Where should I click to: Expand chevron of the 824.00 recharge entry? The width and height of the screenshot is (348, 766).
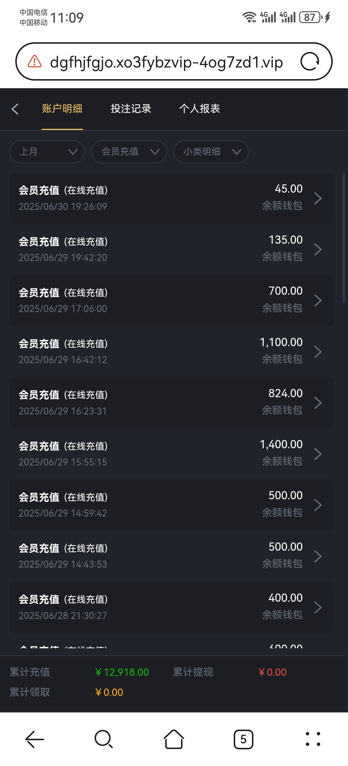pos(318,403)
